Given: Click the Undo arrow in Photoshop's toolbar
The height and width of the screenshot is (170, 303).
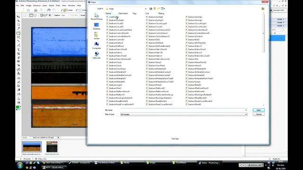Looking at the screenshot, I should [x=48, y=10].
